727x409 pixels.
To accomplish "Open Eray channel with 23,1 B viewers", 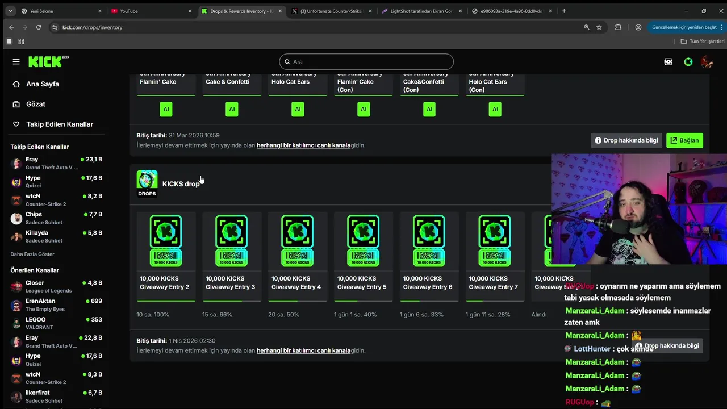I will [x=57, y=164].
